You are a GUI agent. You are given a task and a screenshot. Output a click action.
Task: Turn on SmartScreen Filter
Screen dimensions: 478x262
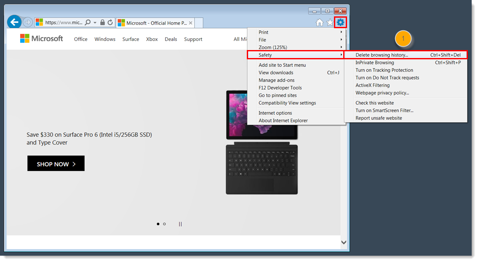point(406,111)
